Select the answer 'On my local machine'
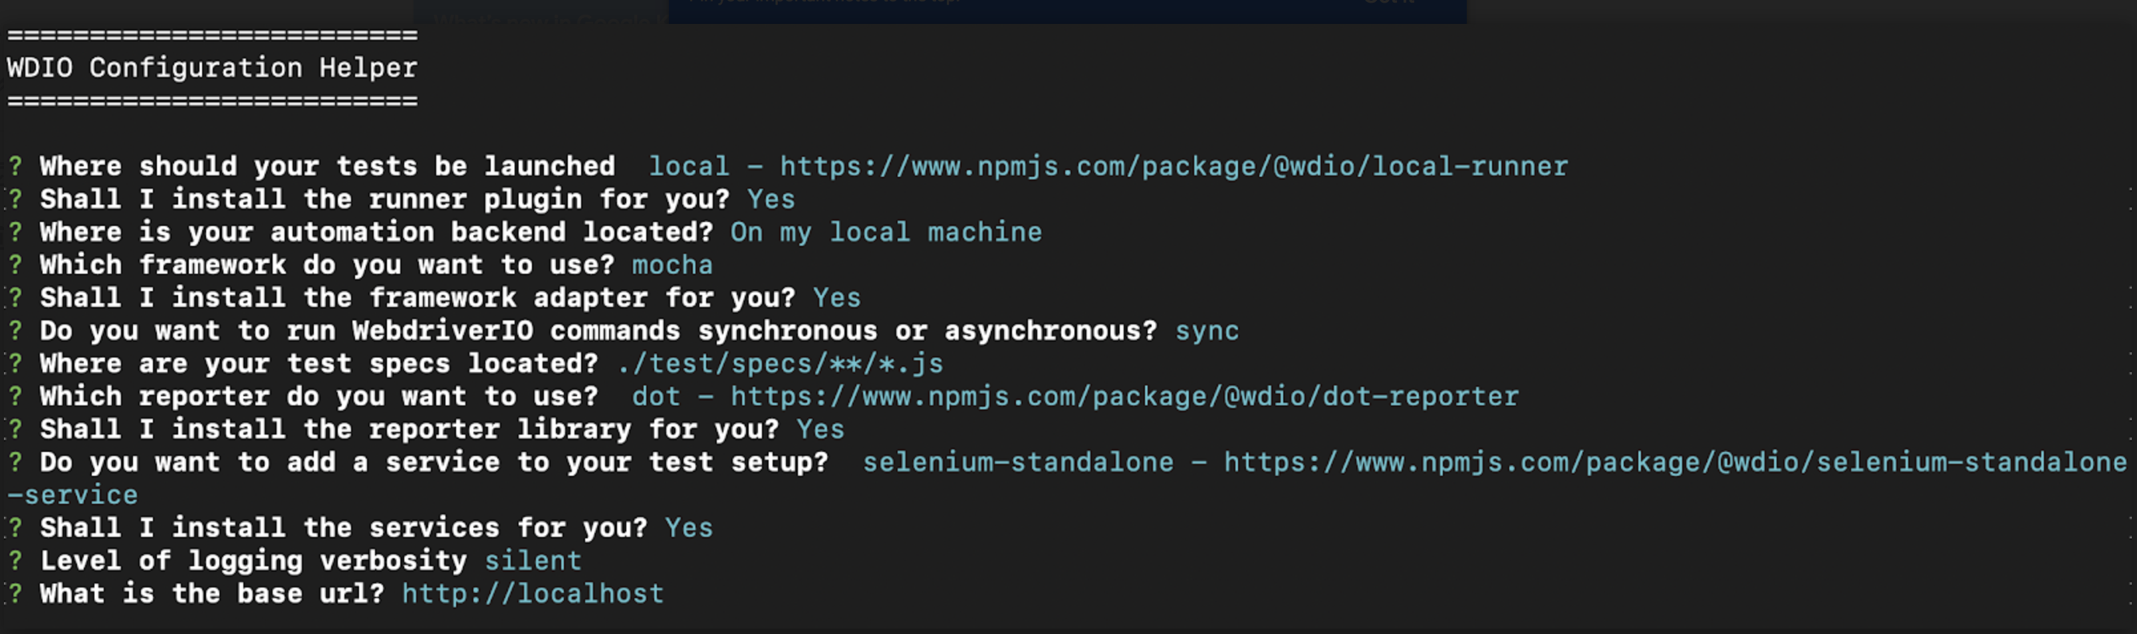This screenshot has width=2137, height=634. pos(886,232)
